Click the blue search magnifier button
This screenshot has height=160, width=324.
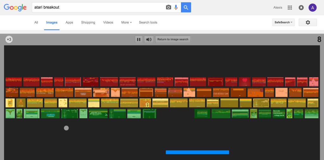pos(186,8)
